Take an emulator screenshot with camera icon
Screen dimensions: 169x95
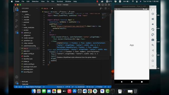[x=153, y=40]
